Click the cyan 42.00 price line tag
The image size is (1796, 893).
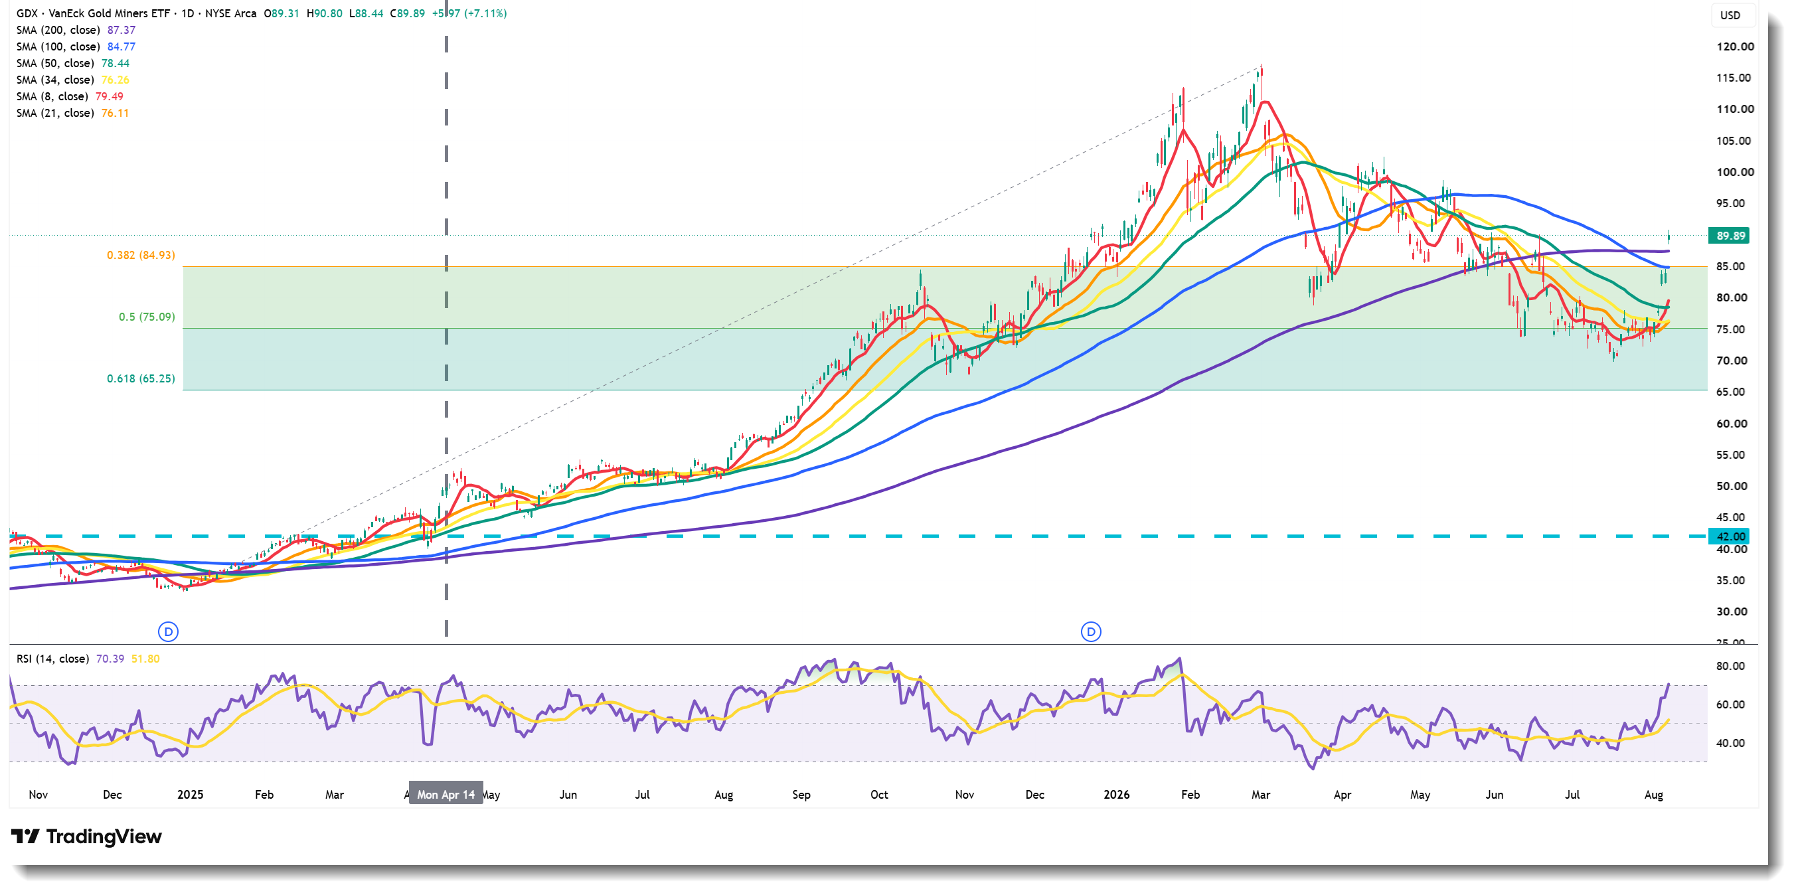click(1730, 536)
